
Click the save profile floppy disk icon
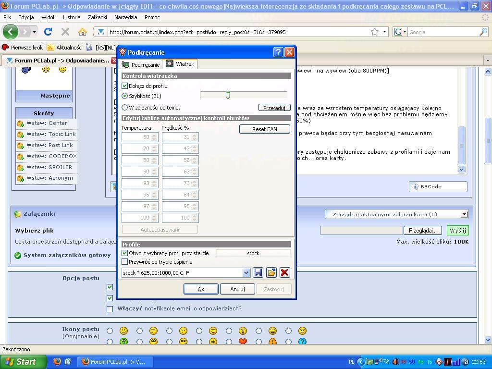pyautogui.click(x=258, y=272)
